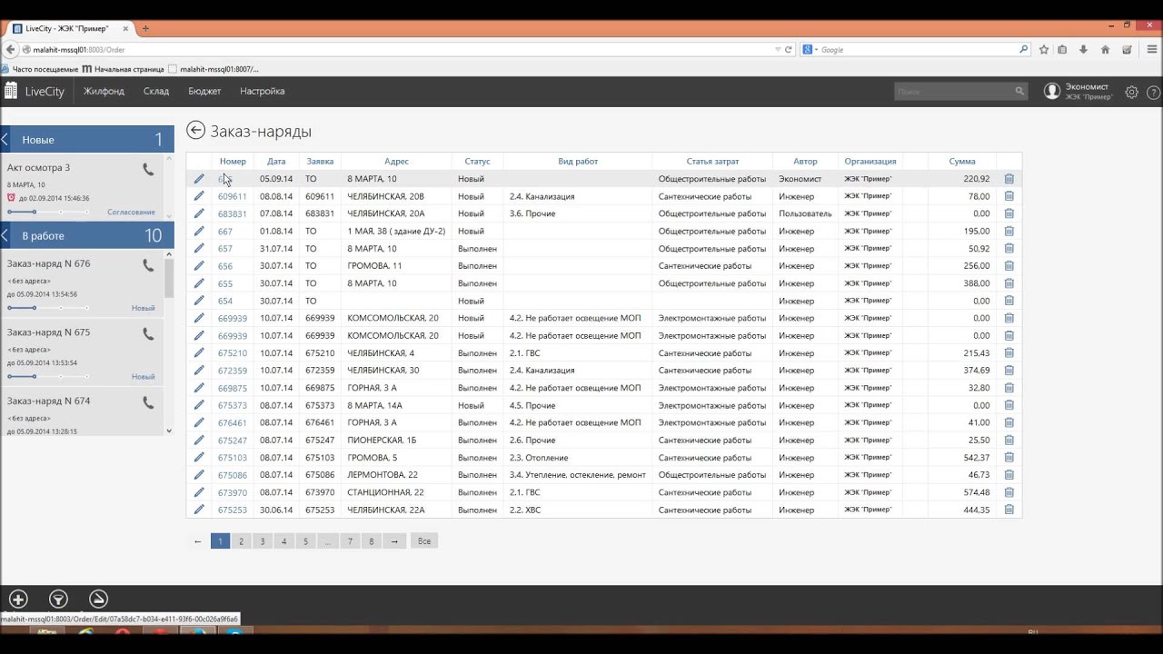Click phone icon on Акт осмотра 3 card
1163x654 pixels.
(148, 169)
